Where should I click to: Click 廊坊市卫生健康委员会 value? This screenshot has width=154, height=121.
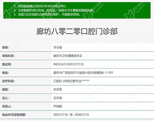click(x=68, y=56)
